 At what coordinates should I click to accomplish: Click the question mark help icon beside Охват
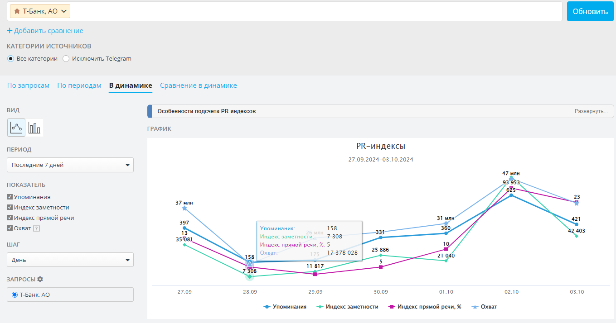tap(37, 228)
